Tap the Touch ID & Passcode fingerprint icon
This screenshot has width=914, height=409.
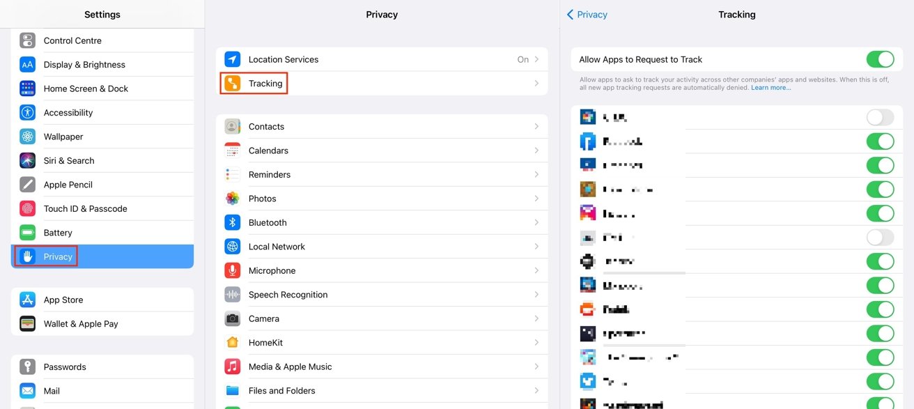pos(27,209)
